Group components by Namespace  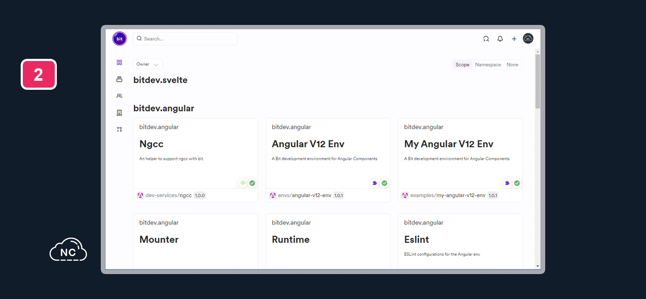(488, 64)
